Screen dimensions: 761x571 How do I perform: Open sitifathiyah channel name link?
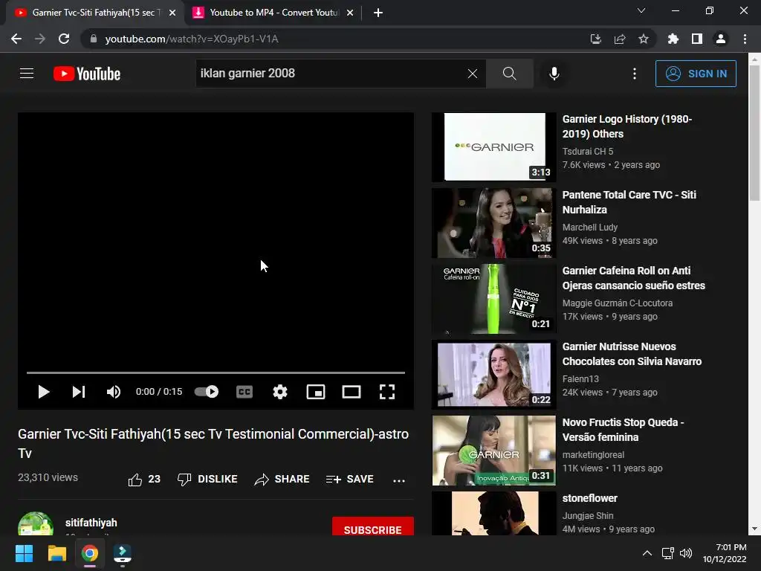click(x=91, y=523)
